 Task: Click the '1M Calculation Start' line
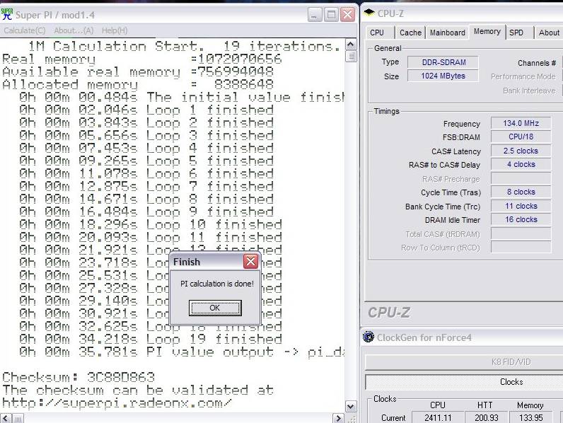[184, 46]
